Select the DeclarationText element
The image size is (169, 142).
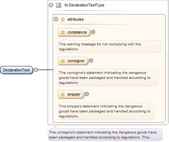pyautogui.click(x=16, y=70)
